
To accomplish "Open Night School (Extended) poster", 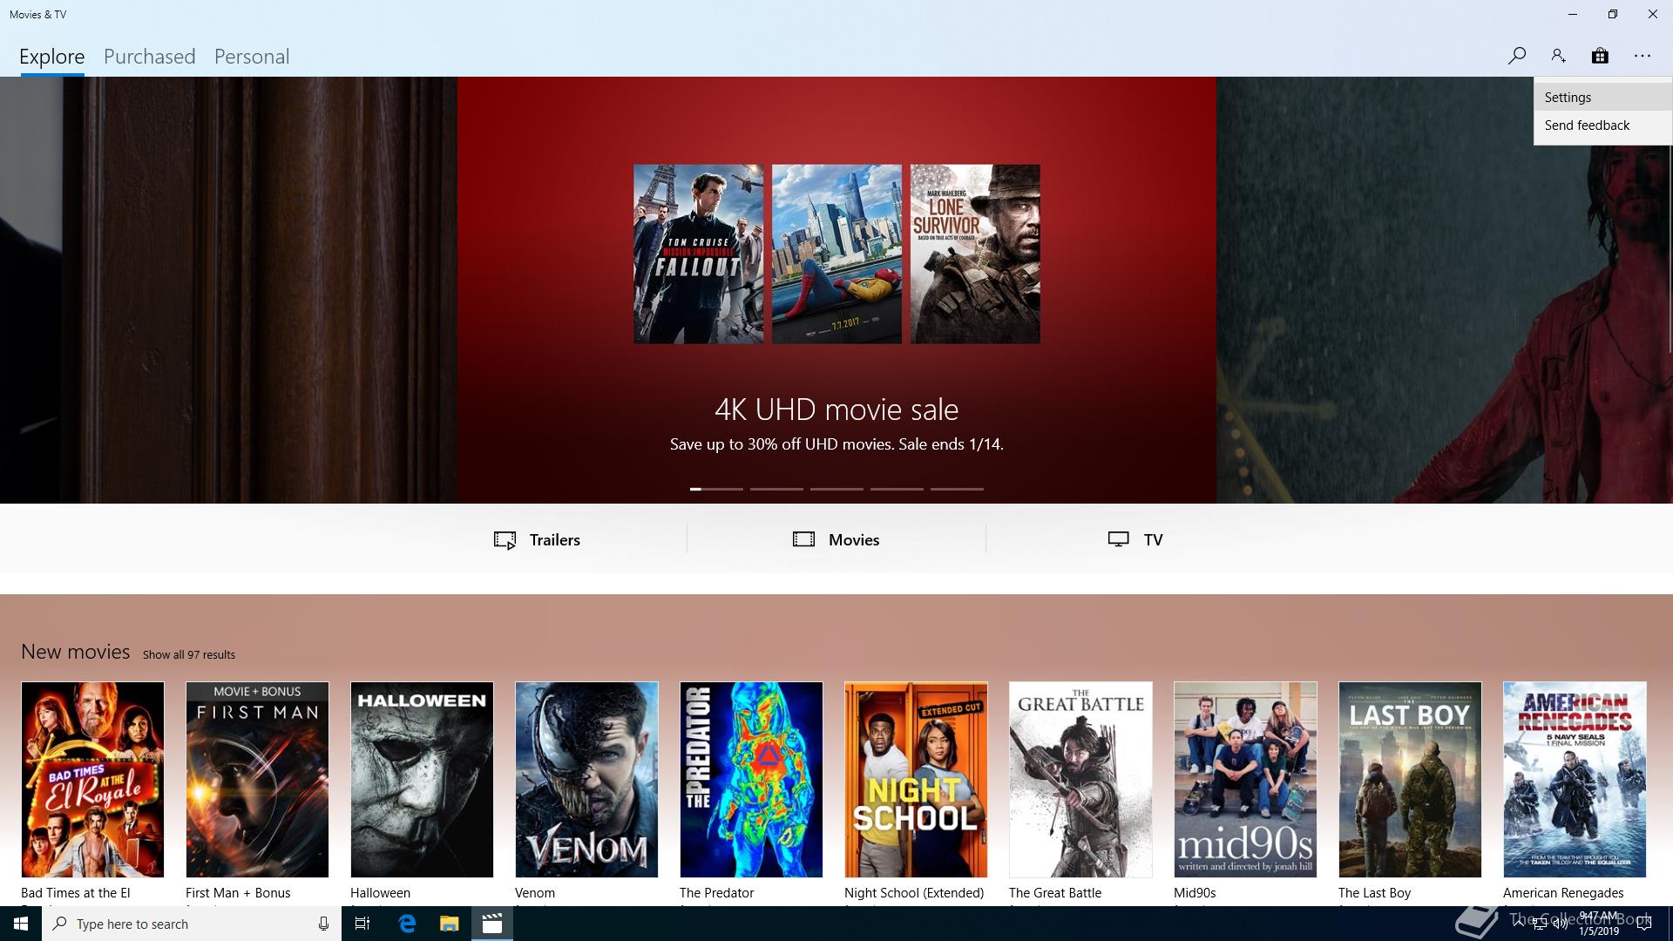I will 916,780.
